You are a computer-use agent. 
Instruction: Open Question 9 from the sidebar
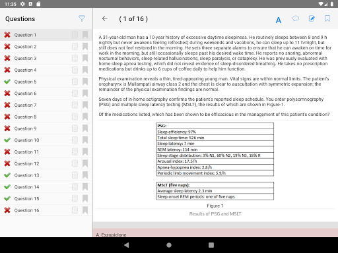pyautogui.click(x=46, y=128)
